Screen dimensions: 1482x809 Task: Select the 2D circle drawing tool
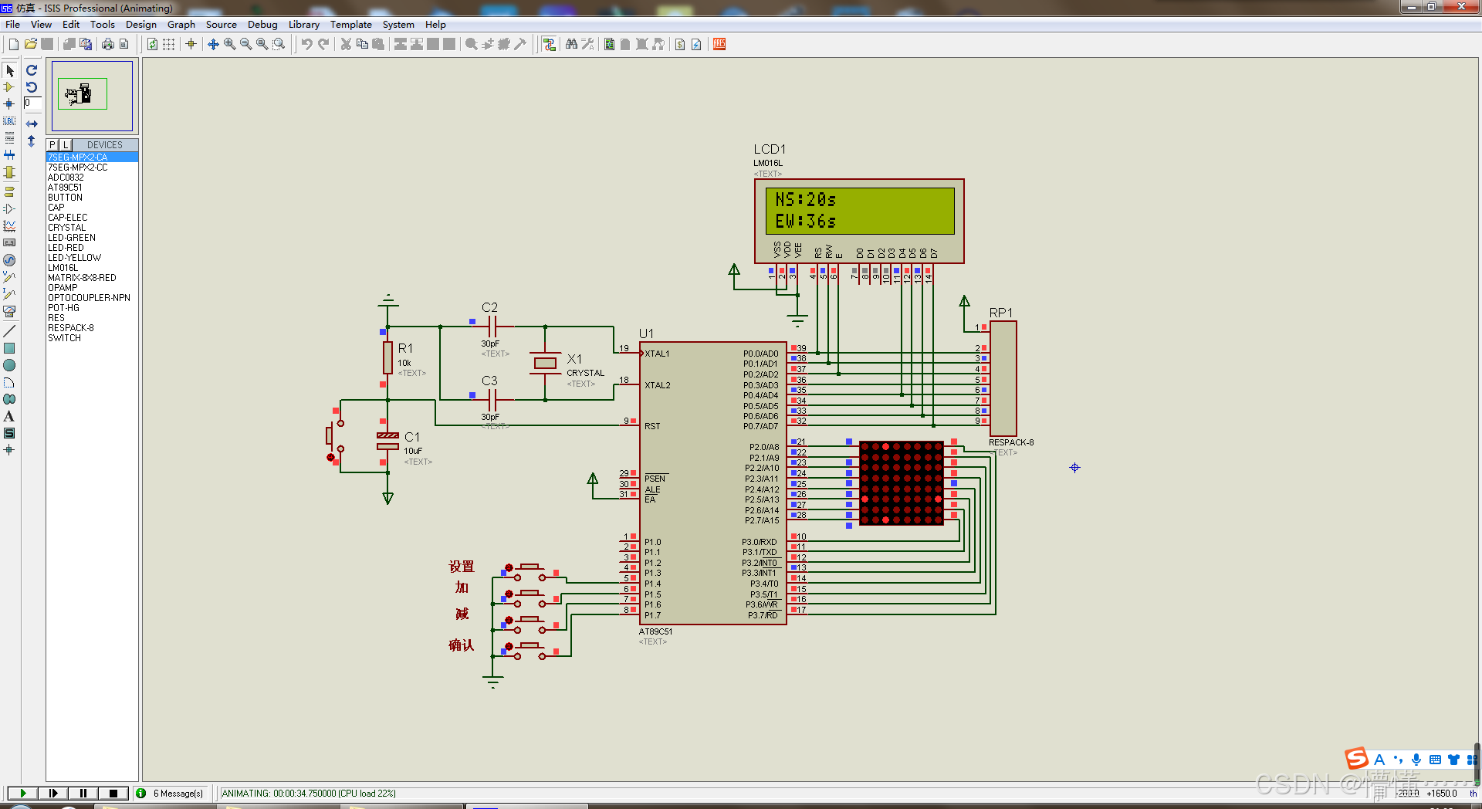[9, 365]
